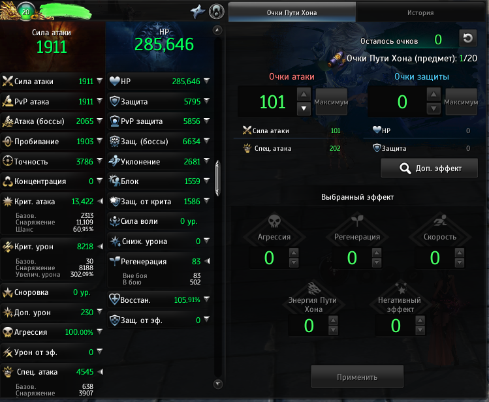Click the round character portrait icon
Viewport: 489px width, 402px height.
tap(217, 11)
